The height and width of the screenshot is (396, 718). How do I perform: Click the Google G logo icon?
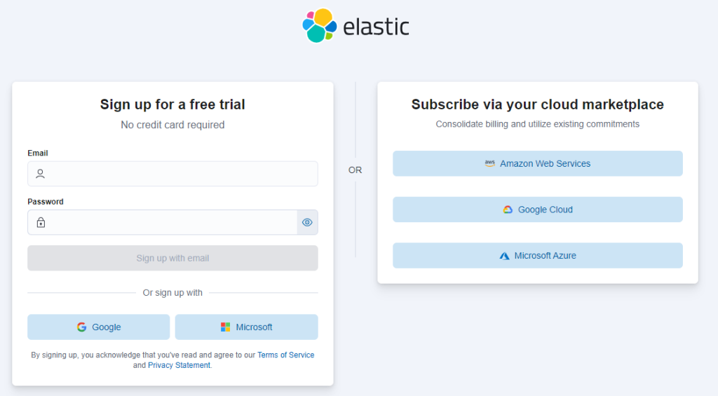click(82, 327)
